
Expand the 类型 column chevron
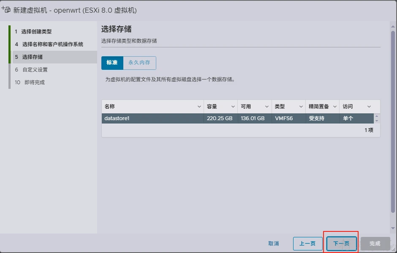pos(301,107)
